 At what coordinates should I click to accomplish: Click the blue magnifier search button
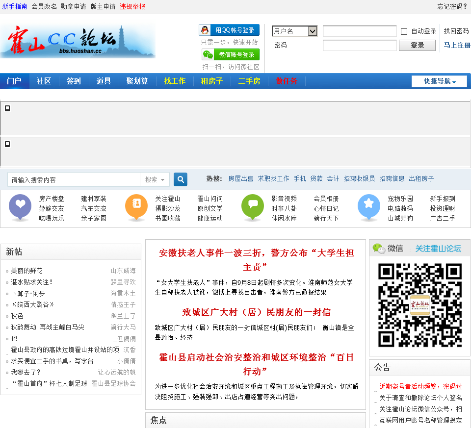pos(181,179)
